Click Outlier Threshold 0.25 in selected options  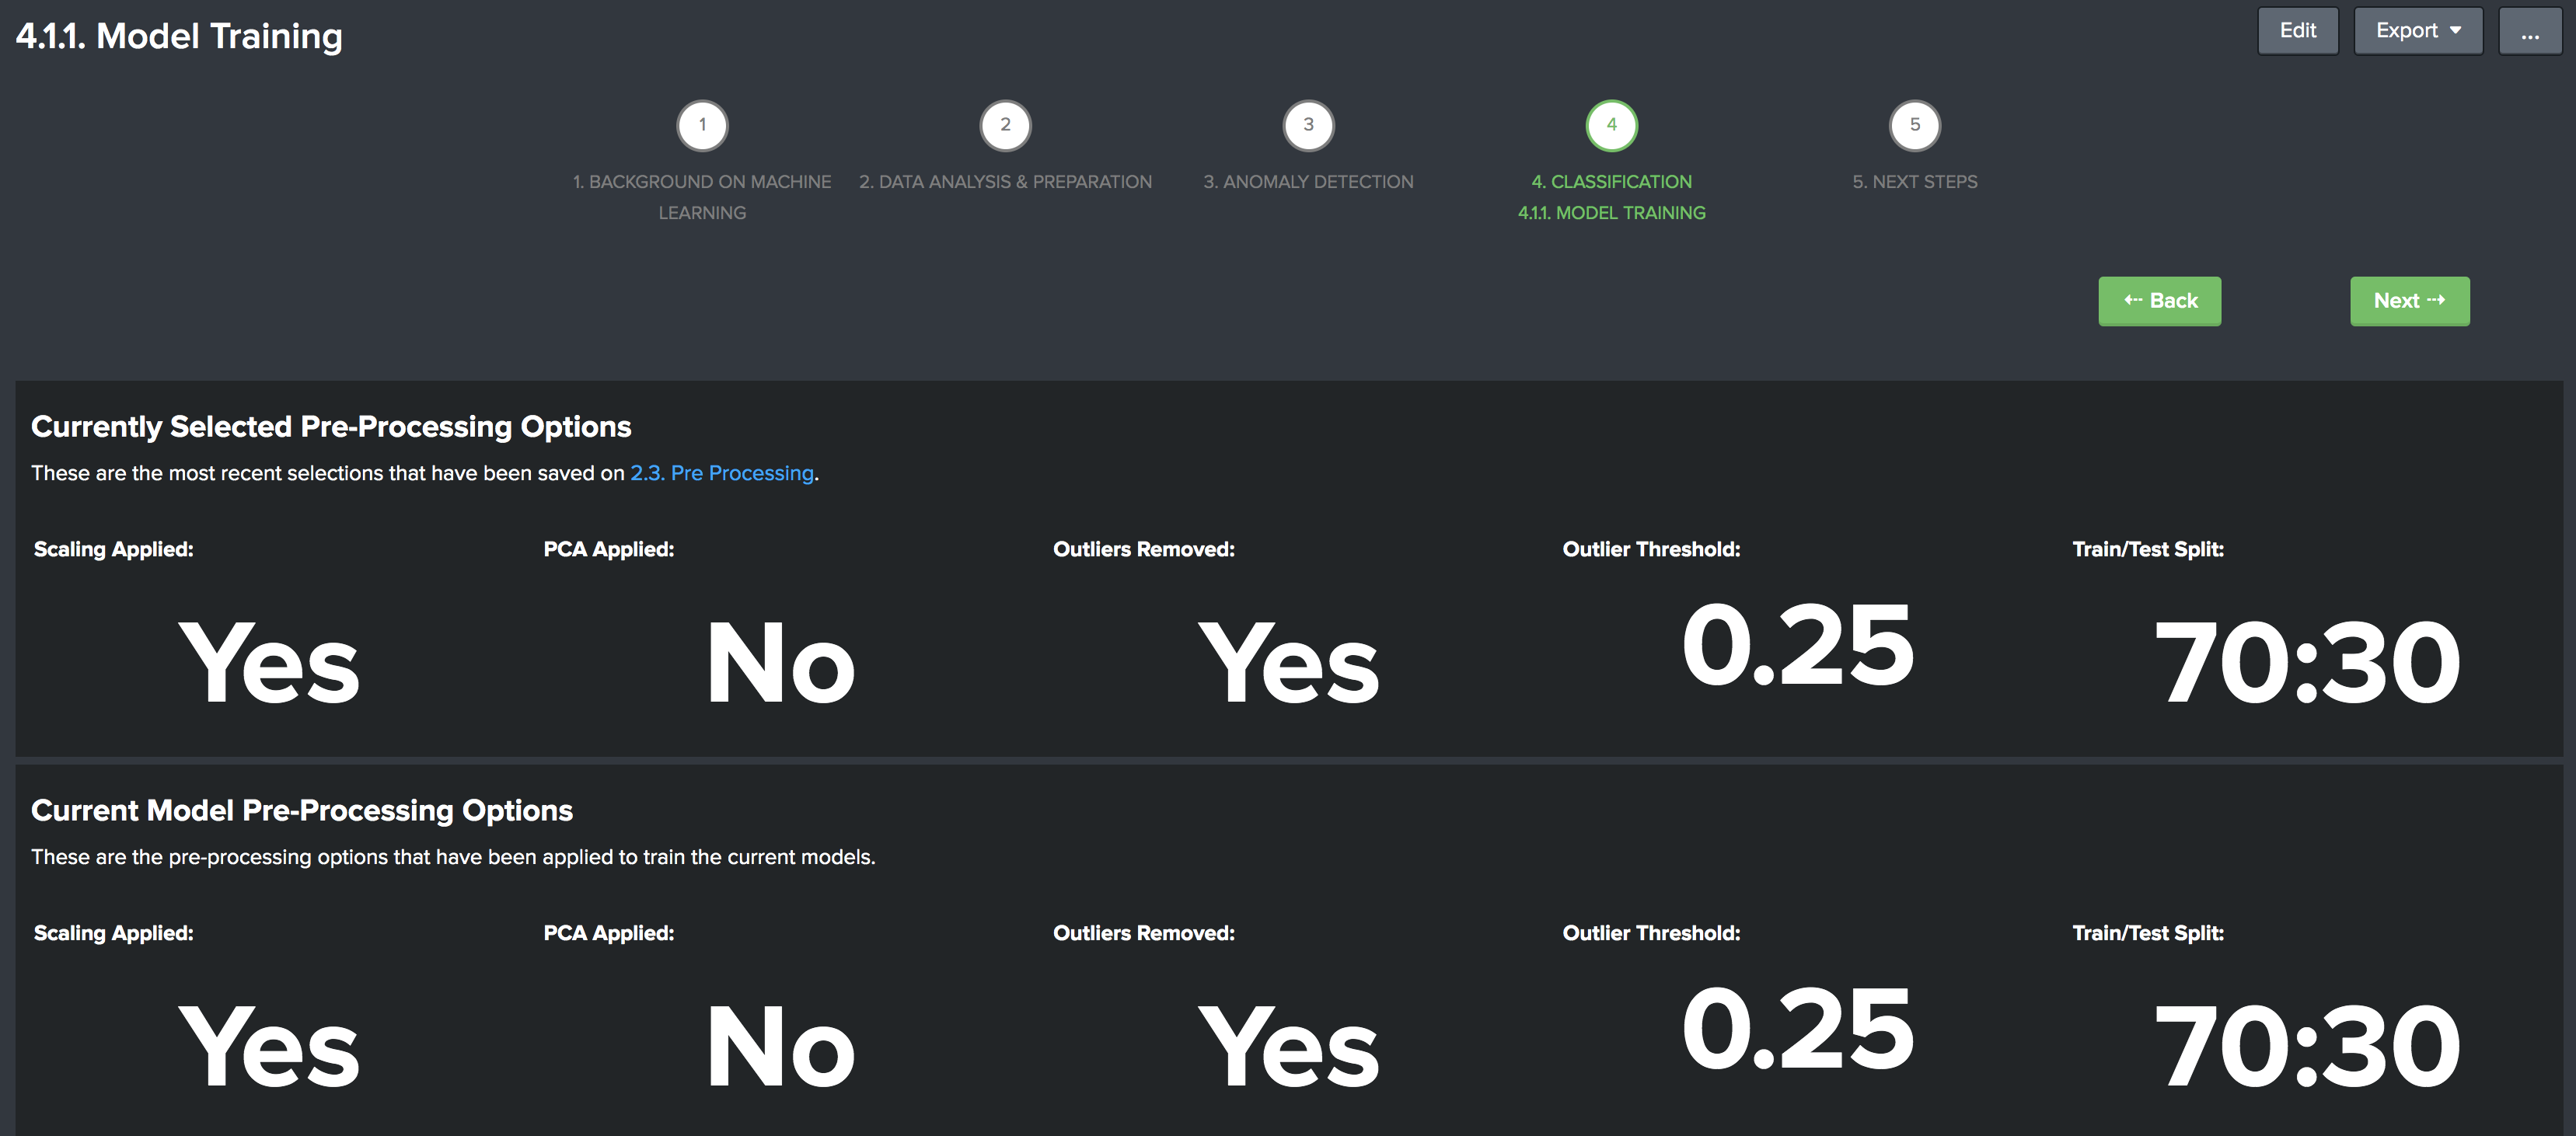point(1797,645)
